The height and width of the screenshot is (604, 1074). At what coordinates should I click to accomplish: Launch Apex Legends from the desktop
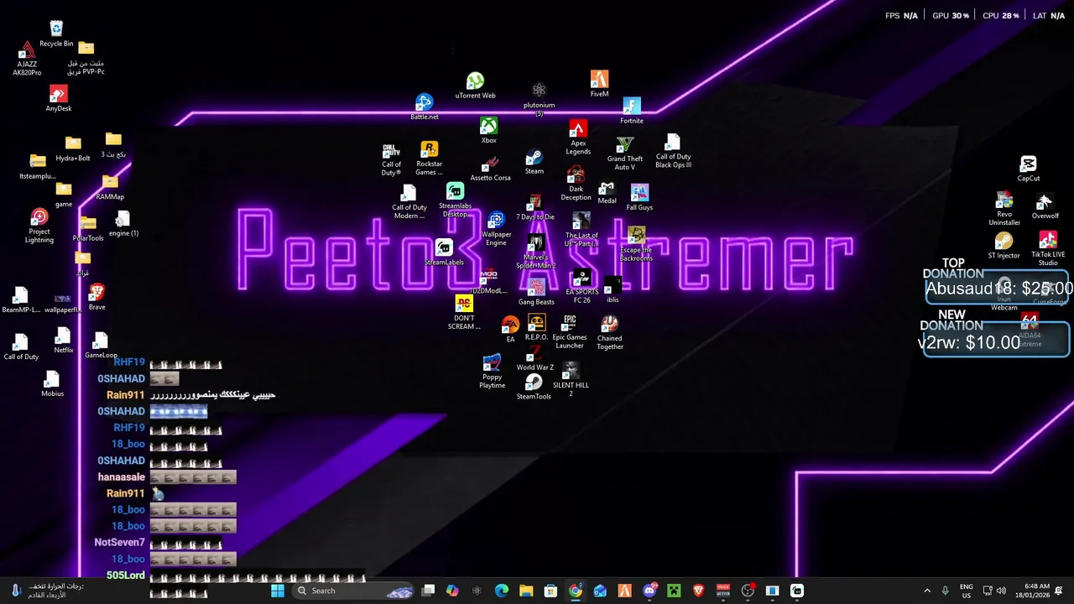tap(578, 138)
